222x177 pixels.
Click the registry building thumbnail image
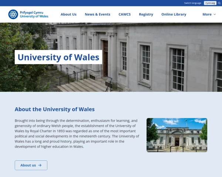tap(176, 135)
